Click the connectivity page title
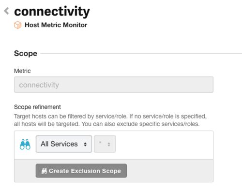This screenshot has height=190, width=242. tap(52, 12)
